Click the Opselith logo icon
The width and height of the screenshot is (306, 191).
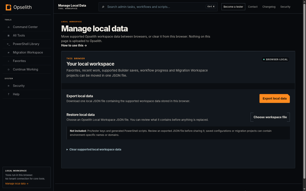click(8, 7)
